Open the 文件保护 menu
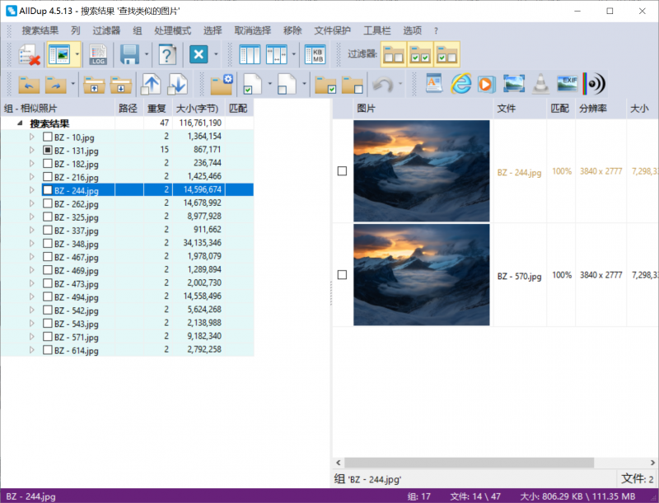This screenshot has width=659, height=503. [x=332, y=30]
